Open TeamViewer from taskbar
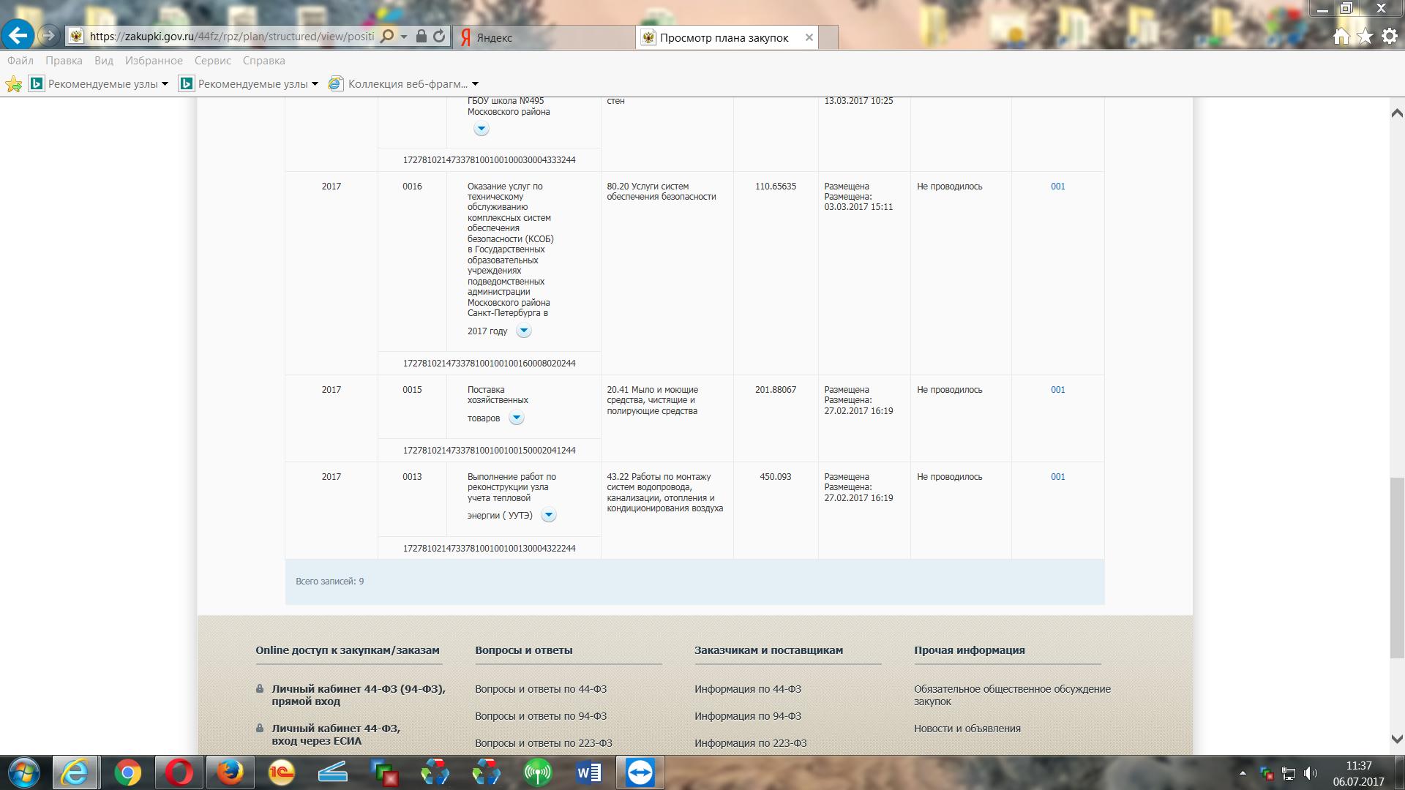 640,772
